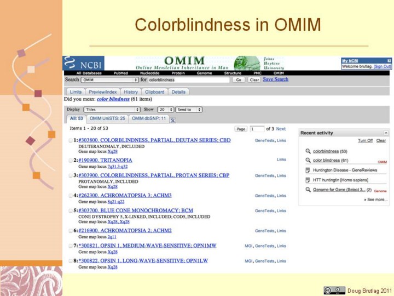
Task: Click the page number input field
Action: 257,129
